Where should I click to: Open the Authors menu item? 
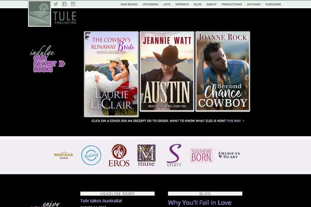click(x=253, y=4)
